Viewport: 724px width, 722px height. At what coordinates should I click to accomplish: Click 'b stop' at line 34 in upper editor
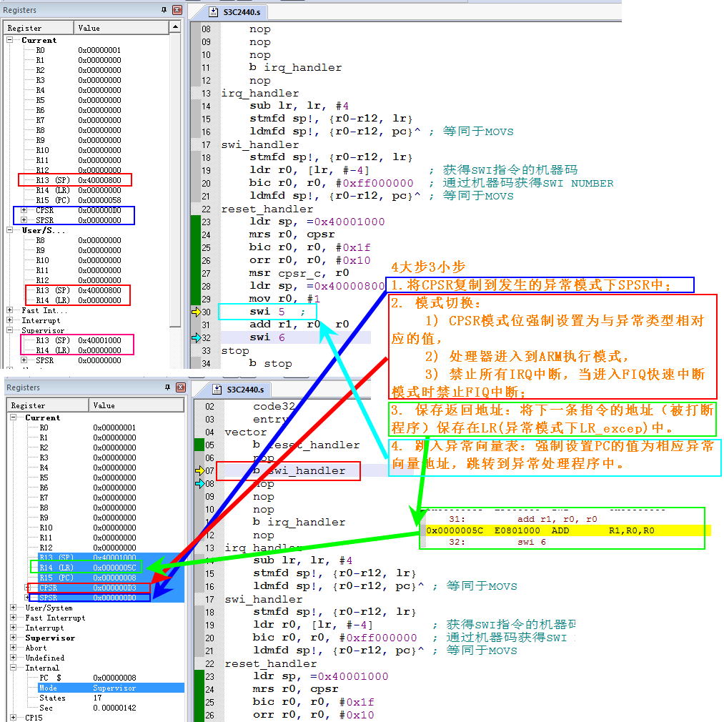tap(271, 364)
